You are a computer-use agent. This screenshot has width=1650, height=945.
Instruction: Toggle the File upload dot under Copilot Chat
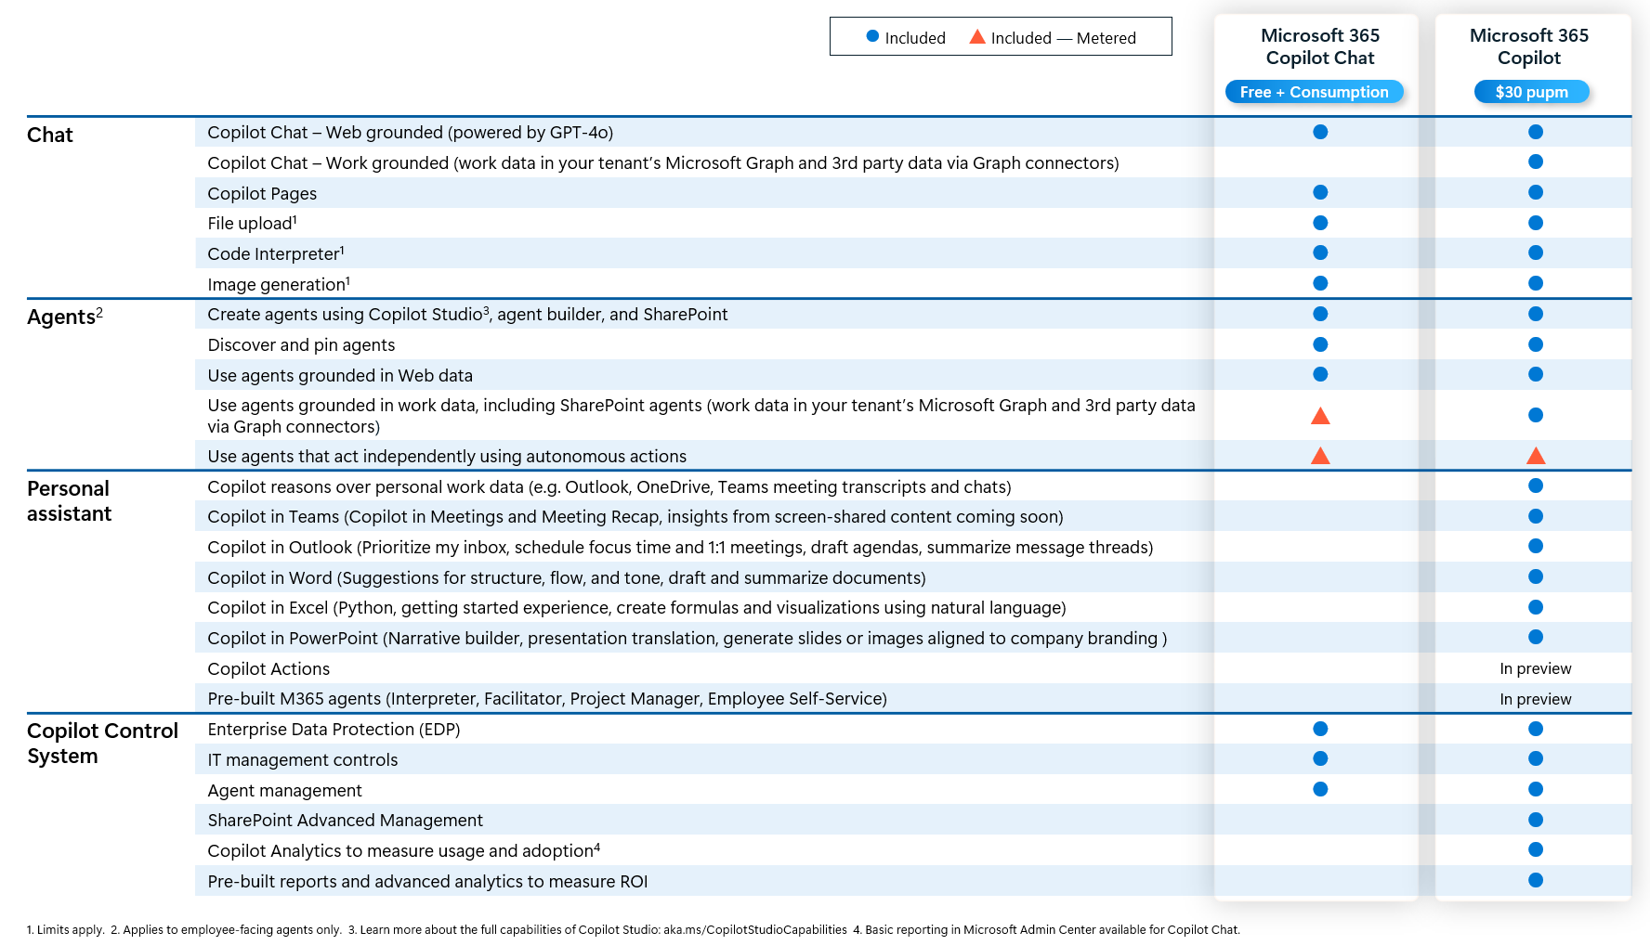[x=1319, y=223]
